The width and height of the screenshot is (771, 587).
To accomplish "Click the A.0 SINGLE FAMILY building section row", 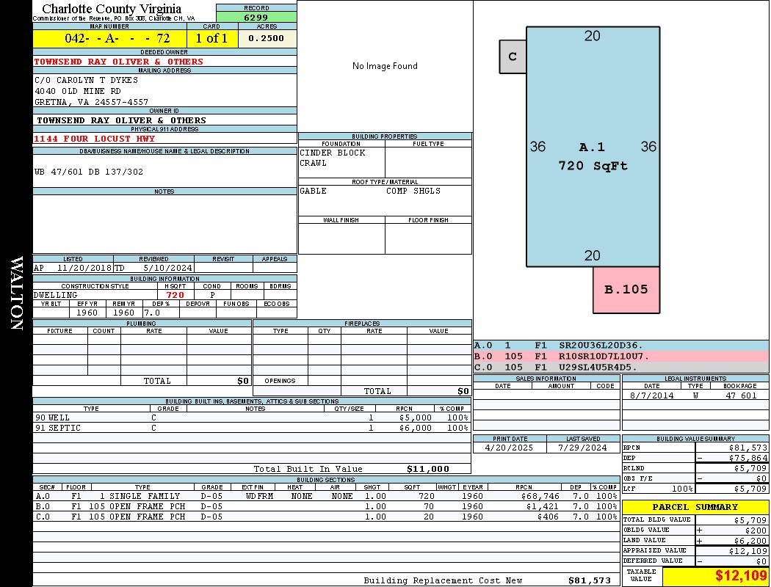I will [325, 496].
